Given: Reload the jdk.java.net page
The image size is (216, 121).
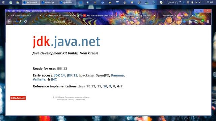Looking at the screenshot, I should 26,22.
